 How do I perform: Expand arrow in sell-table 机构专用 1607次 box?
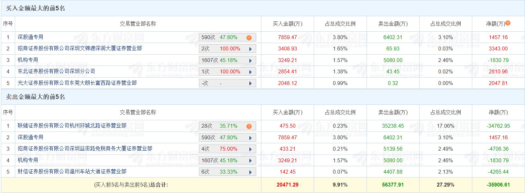[x=250, y=161]
